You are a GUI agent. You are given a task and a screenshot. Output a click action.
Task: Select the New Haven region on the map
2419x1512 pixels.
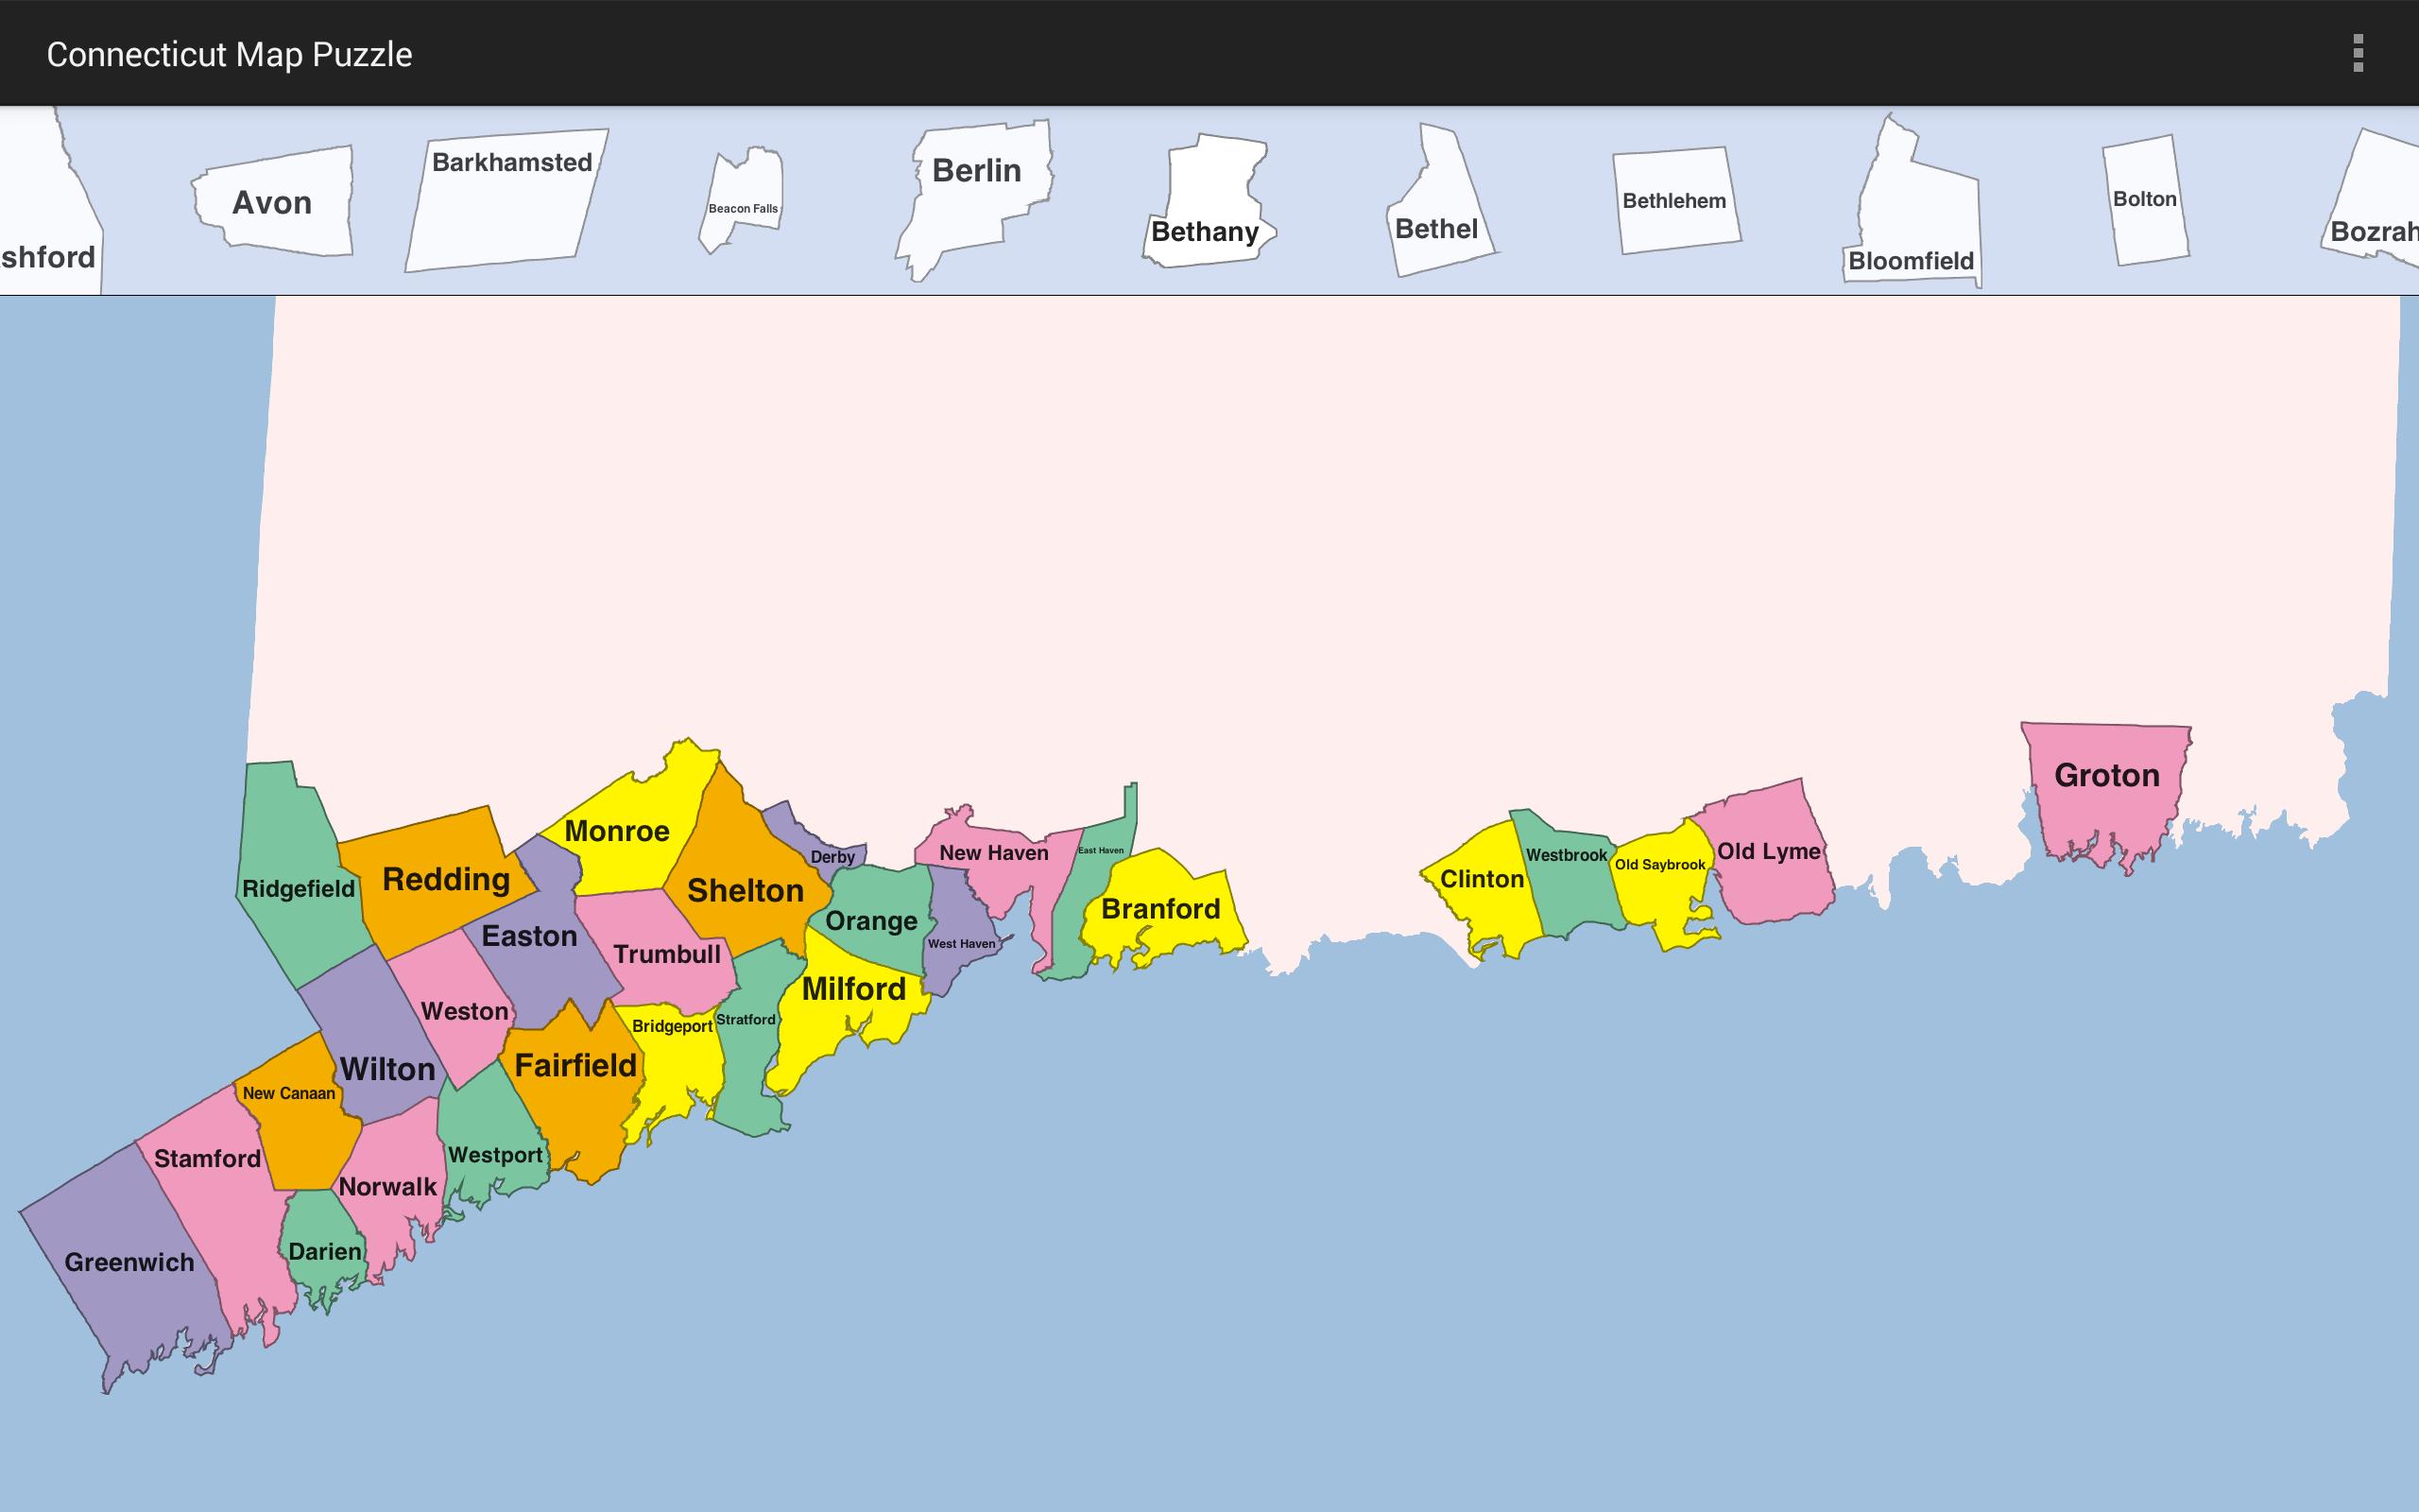(994, 853)
